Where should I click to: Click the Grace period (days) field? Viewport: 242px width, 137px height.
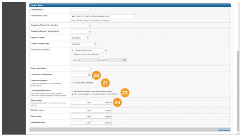point(81,69)
